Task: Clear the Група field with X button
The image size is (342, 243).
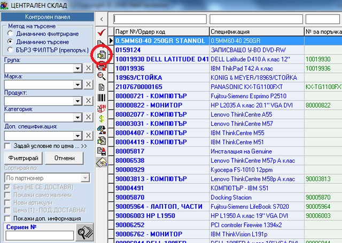Action: 88,68
